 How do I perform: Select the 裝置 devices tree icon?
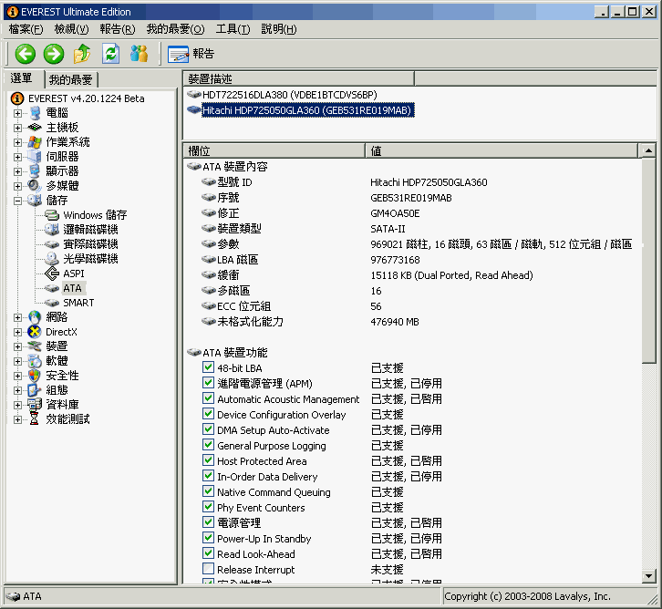coord(35,346)
